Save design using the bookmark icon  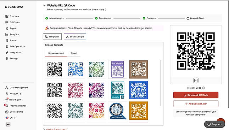tap(196, 80)
